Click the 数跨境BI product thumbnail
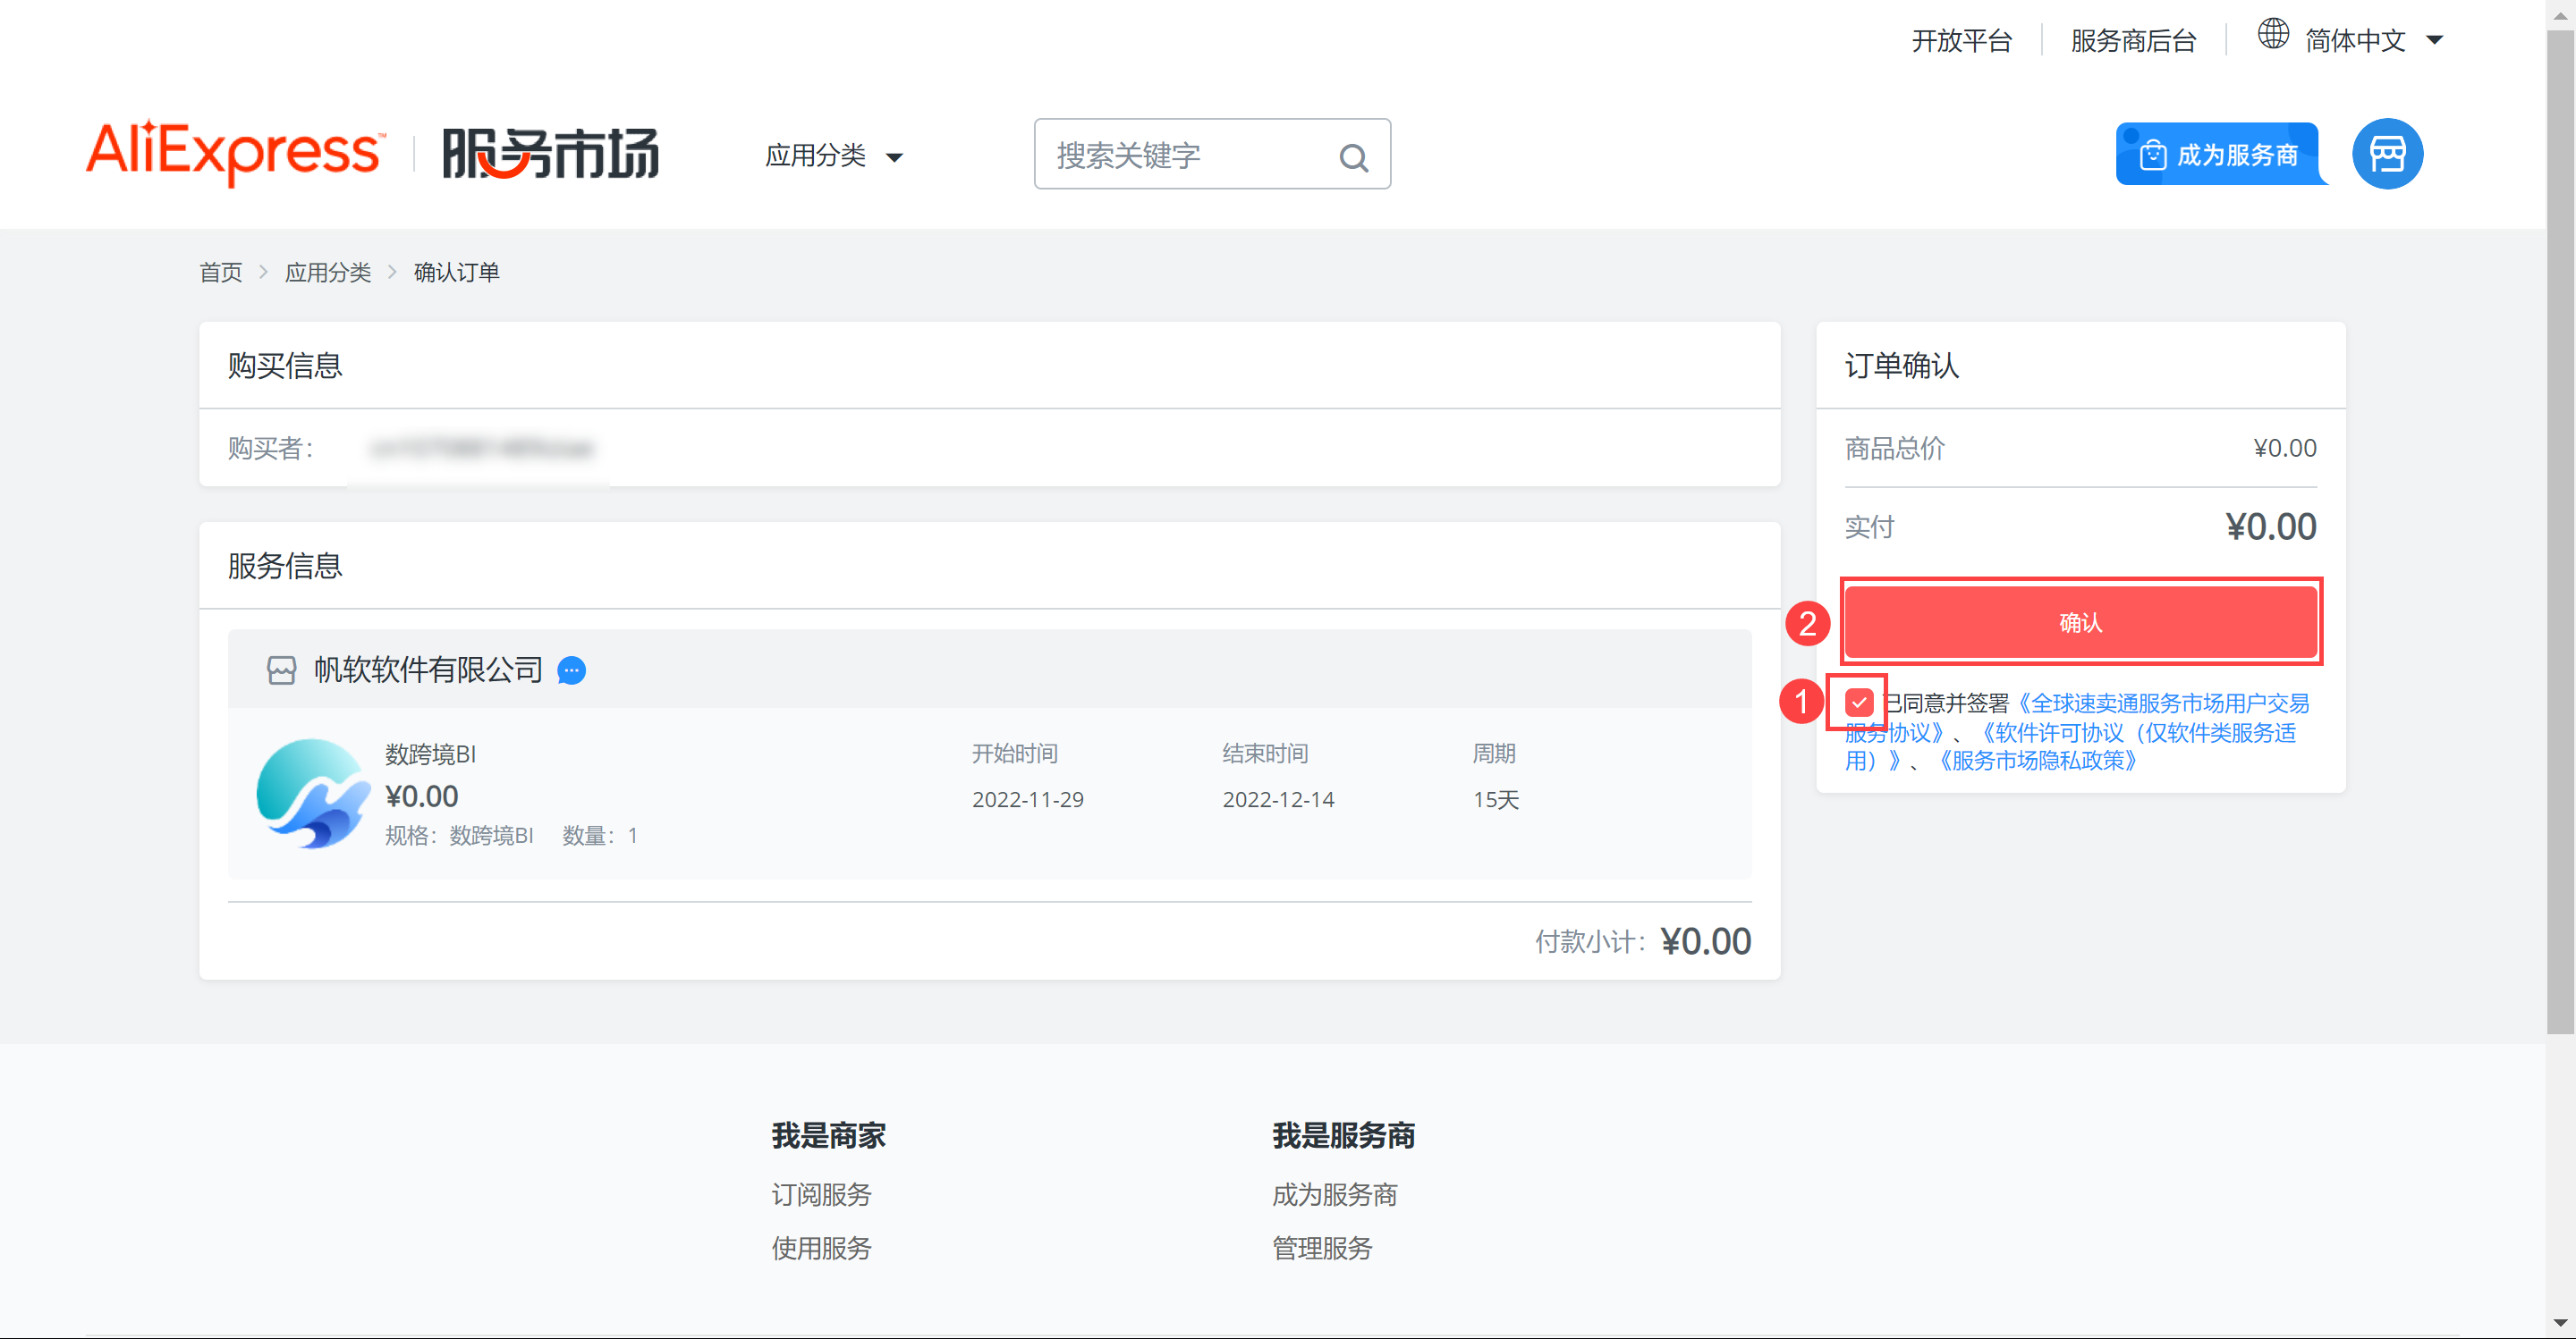2576x1339 pixels. click(x=313, y=794)
